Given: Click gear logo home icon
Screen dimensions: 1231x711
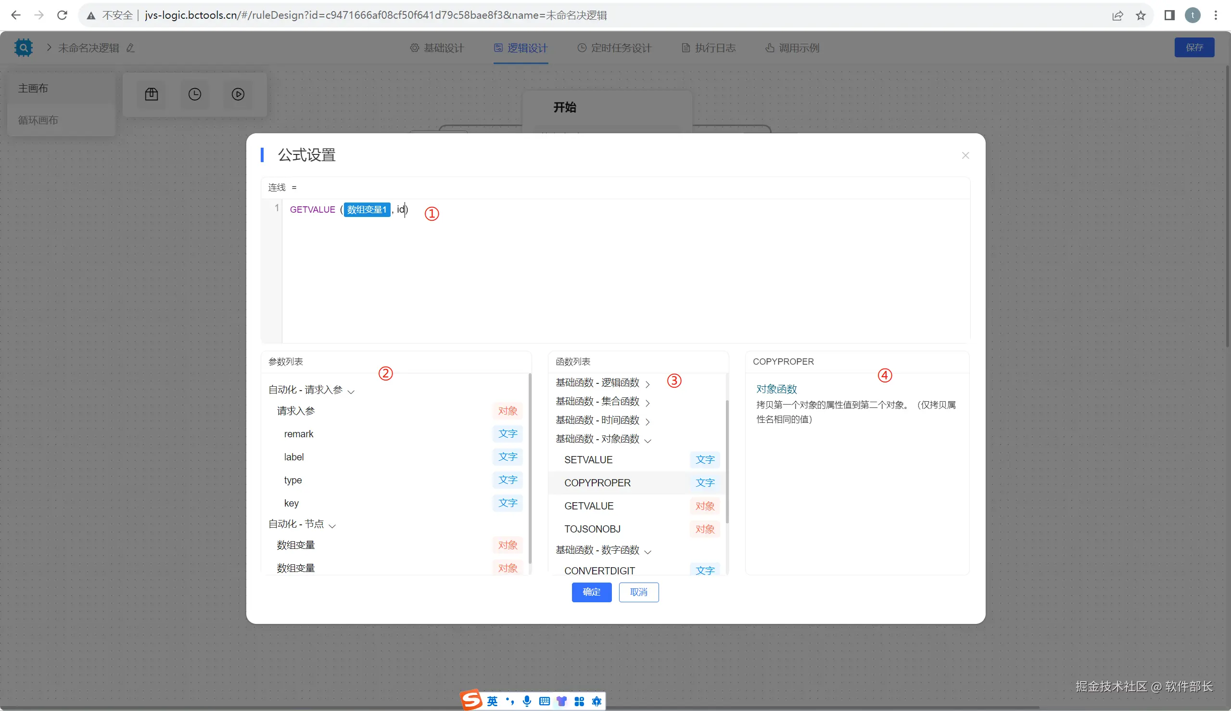Looking at the screenshot, I should 23,47.
